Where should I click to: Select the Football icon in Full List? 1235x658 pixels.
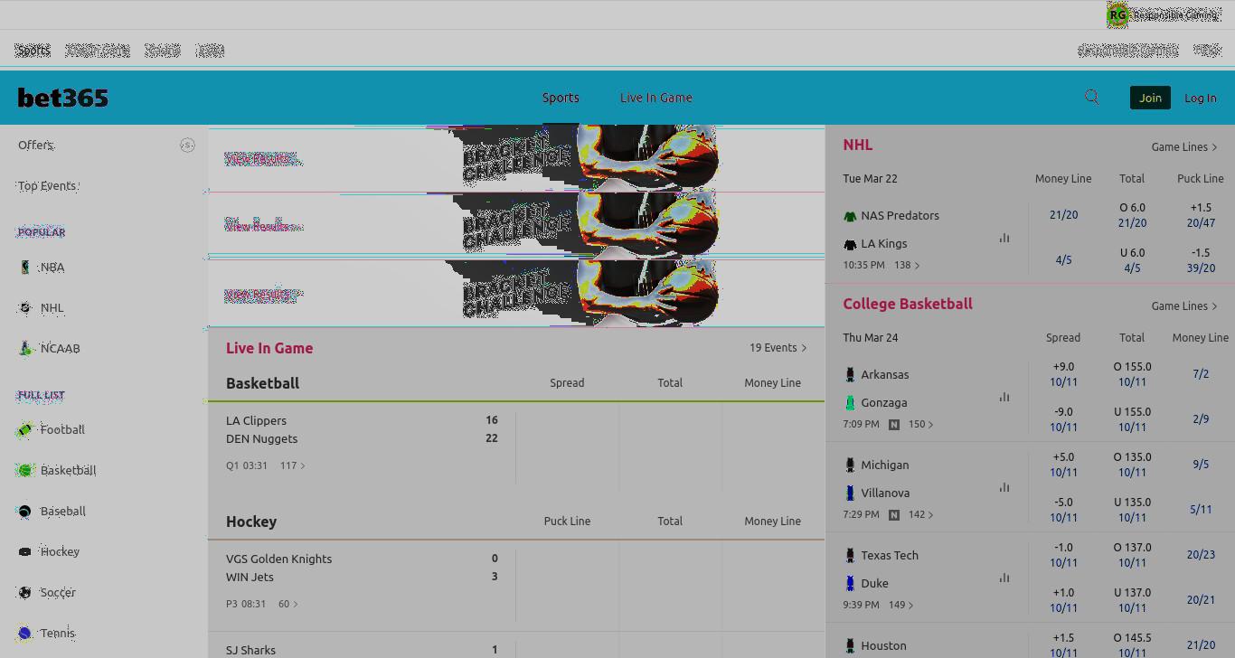[x=25, y=429]
